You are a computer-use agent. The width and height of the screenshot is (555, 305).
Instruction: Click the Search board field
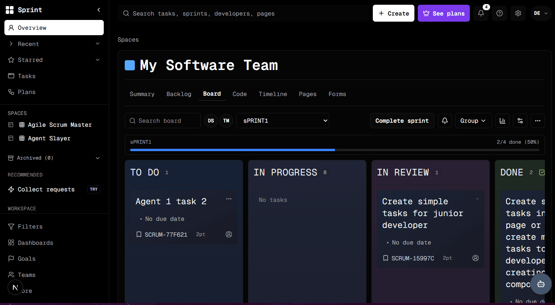[x=163, y=121]
